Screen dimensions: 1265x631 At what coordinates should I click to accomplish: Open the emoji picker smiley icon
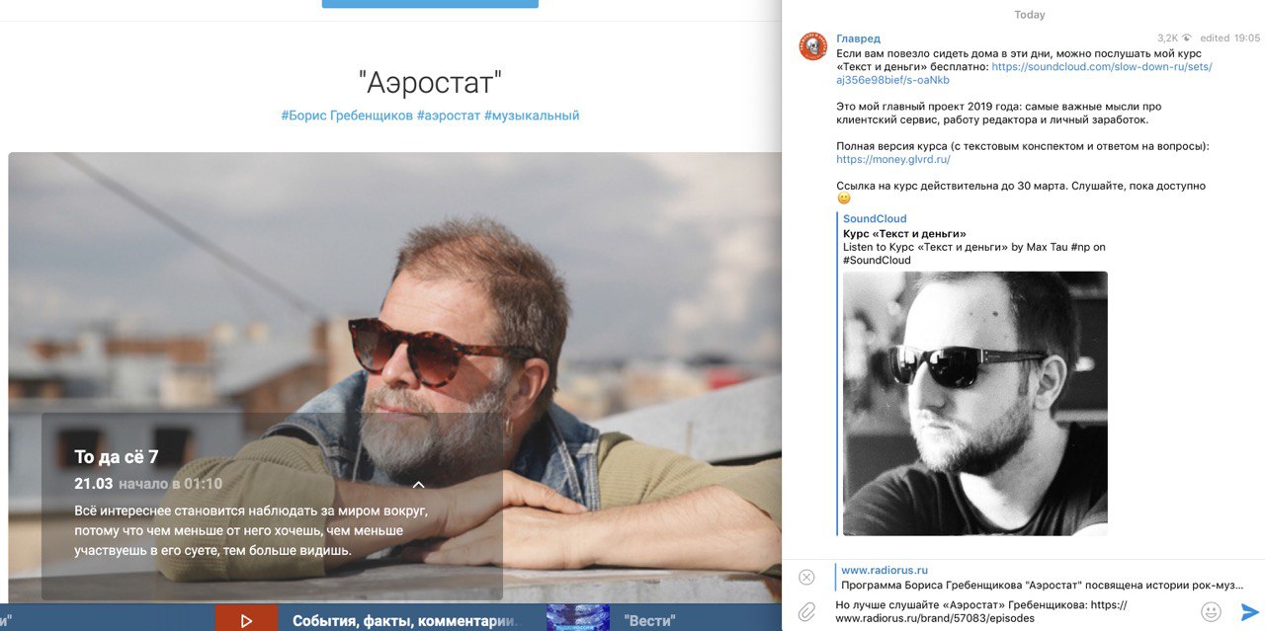tap(1211, 611)
